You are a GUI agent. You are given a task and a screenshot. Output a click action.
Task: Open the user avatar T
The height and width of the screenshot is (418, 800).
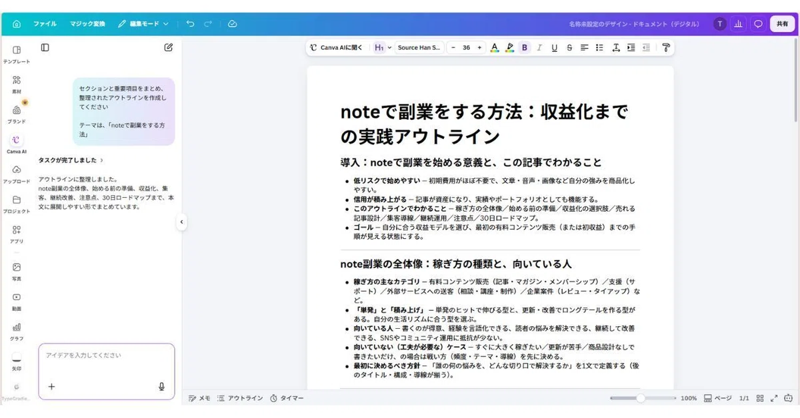click(719, 24)
